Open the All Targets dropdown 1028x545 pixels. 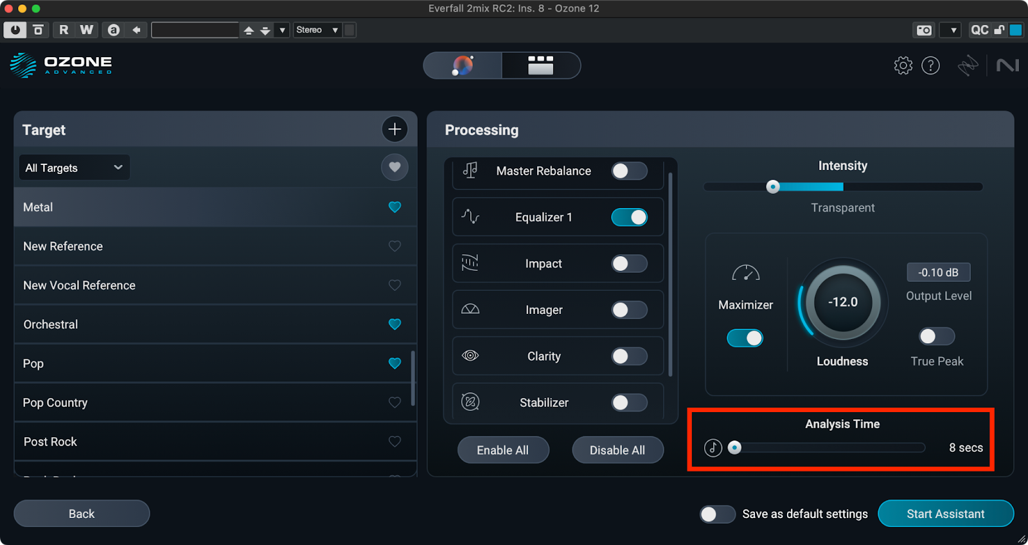(x=74, y=168)
